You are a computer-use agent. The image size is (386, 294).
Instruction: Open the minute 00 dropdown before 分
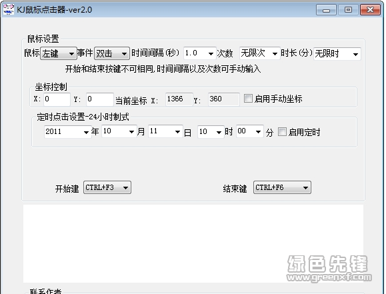249,131
